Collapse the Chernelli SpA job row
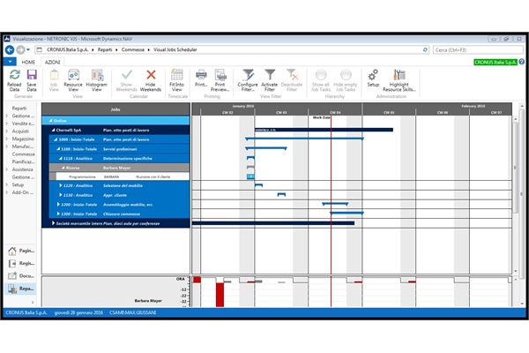 tap(53, 130)
